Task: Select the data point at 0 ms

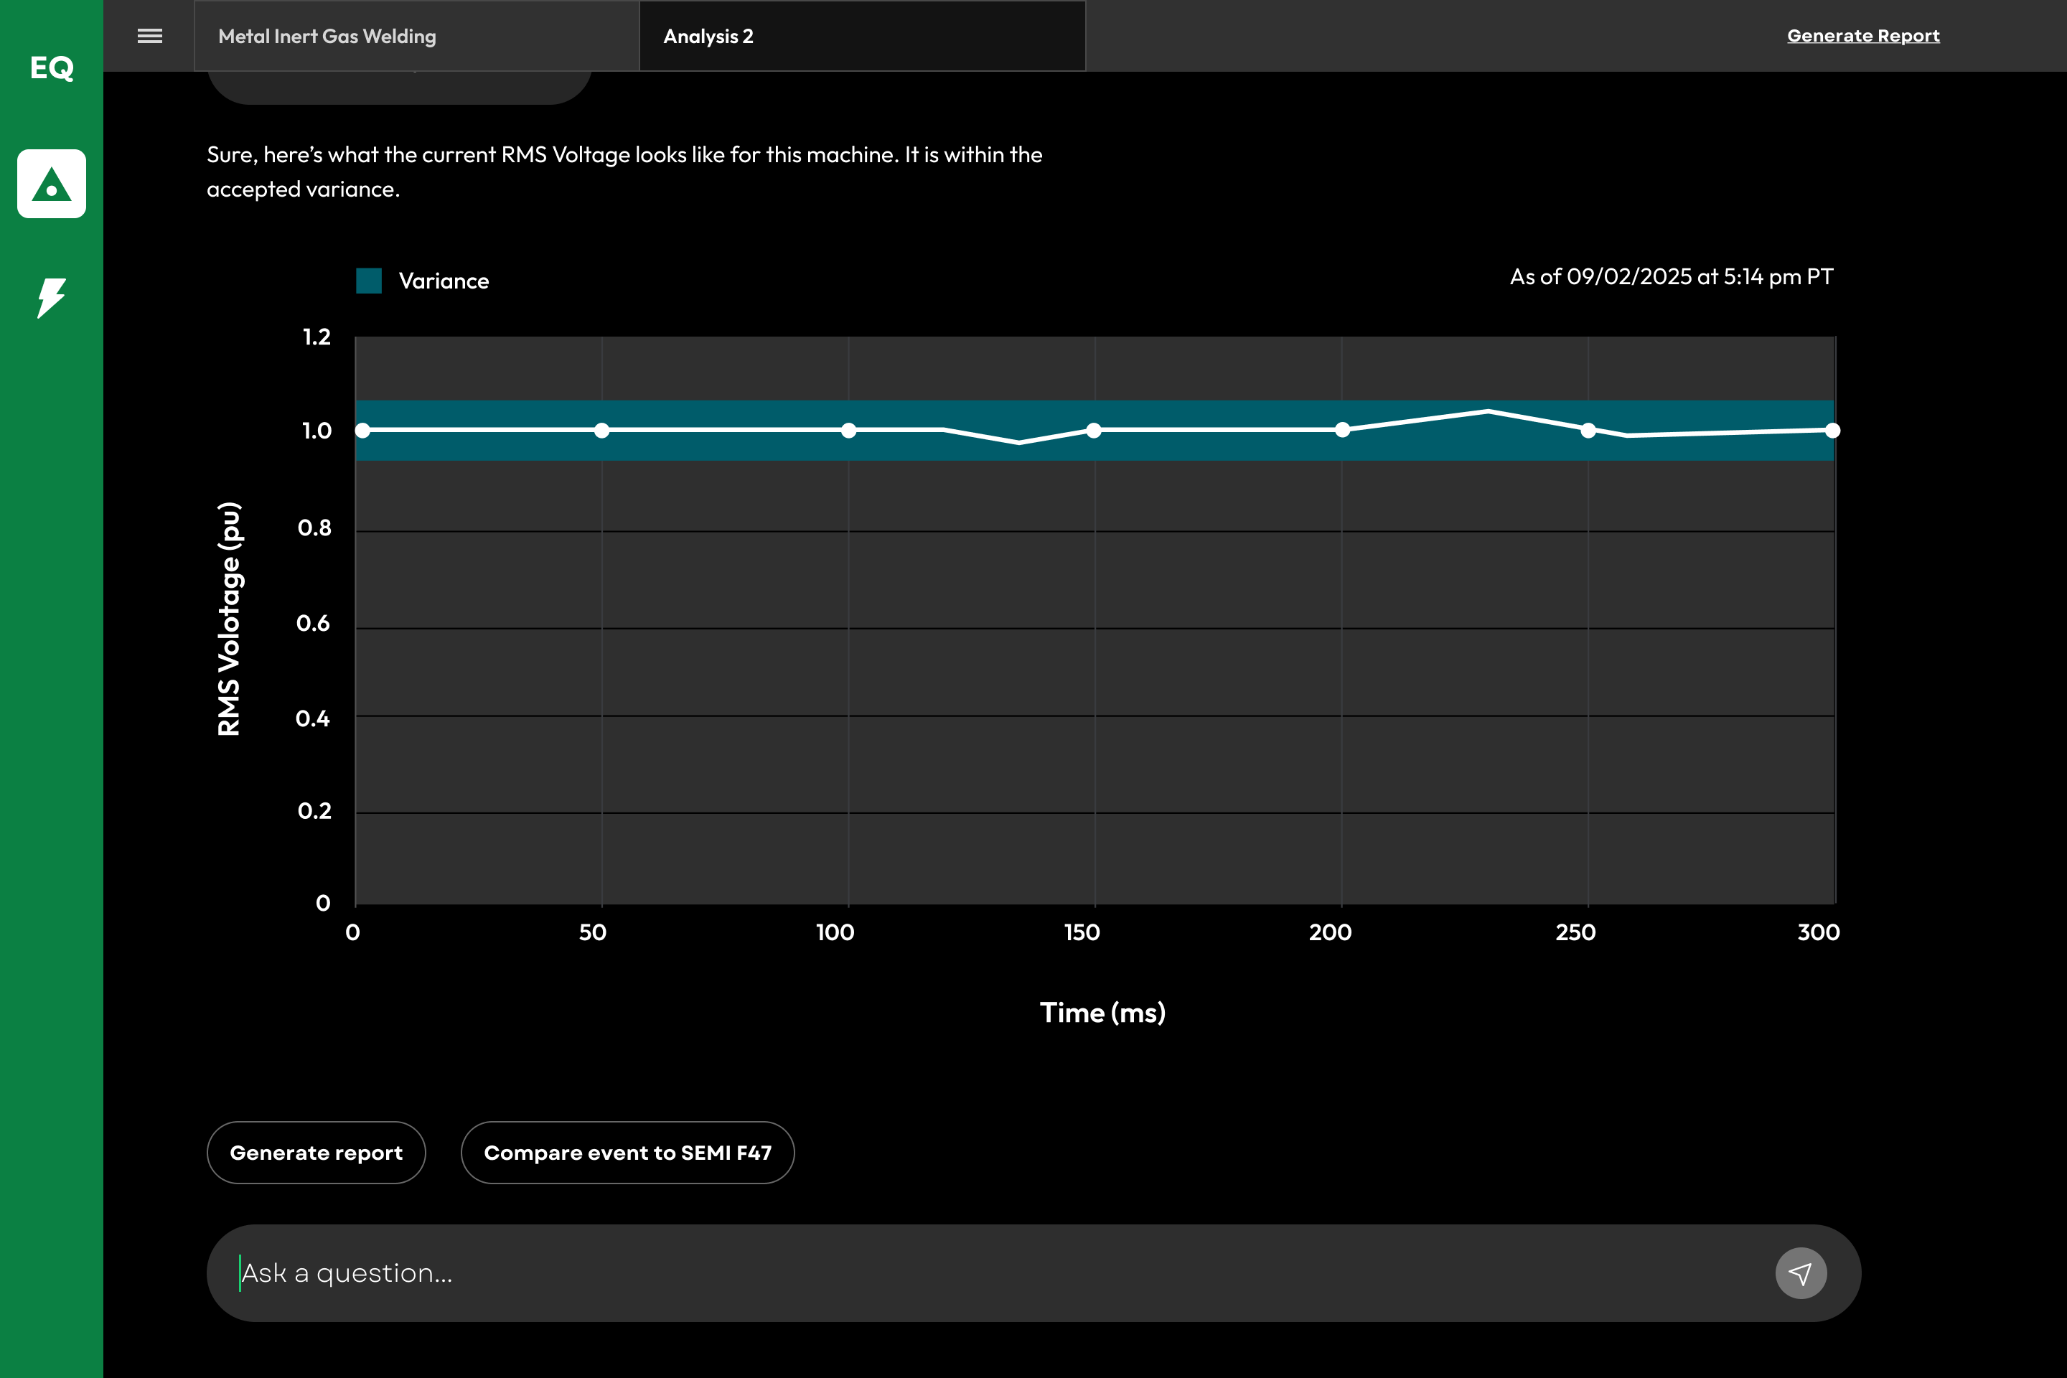Action: [x=362, y=431]
